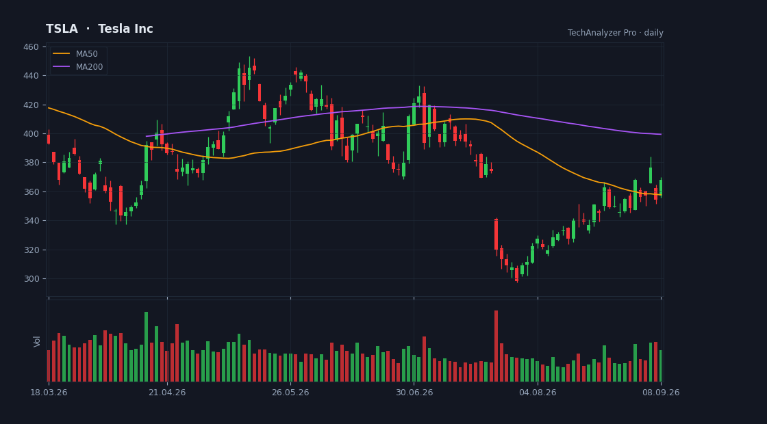Click the 380 price axis label
Image resolution: width=767 pixels, height=424 pixels.
31,163
